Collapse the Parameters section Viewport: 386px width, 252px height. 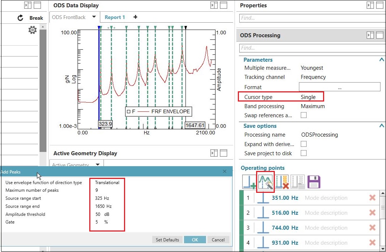[x=381, y=60]
